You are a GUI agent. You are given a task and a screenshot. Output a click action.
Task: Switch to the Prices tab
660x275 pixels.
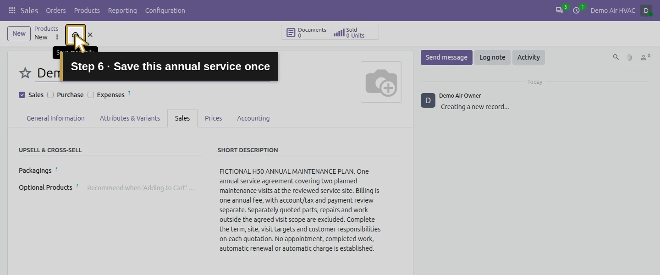tap(213, 118)
